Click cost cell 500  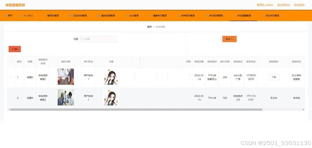225,98
